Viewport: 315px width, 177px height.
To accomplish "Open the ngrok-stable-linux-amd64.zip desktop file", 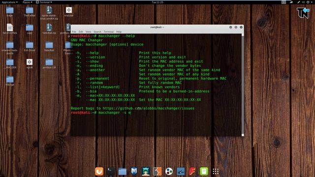I will (49, 13).
